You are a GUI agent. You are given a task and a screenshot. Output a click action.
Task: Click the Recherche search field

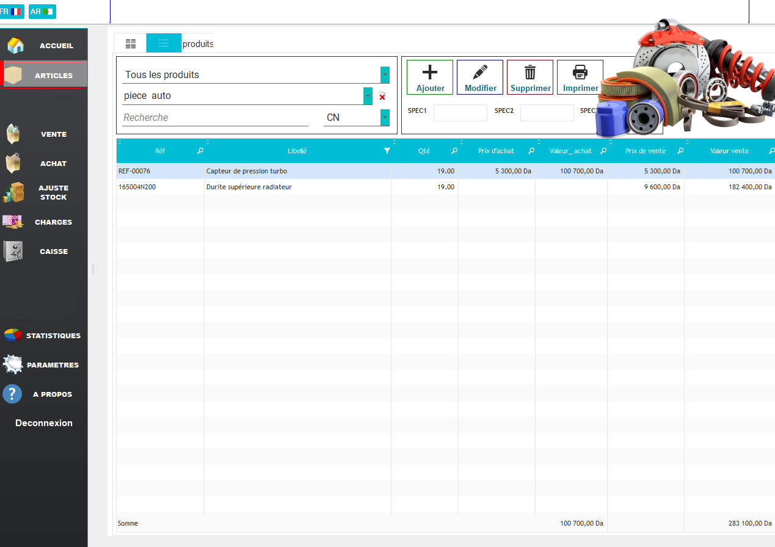(x=215, y=117)
